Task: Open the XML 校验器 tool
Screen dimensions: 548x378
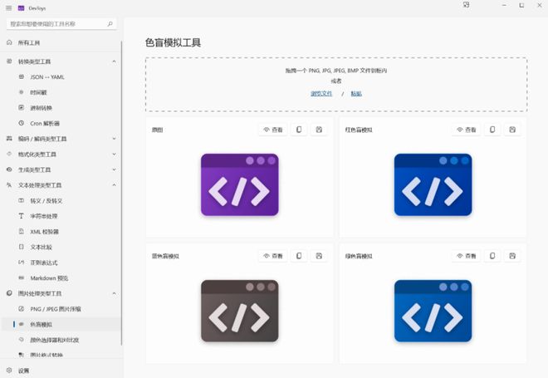Action: coord(61,232)
